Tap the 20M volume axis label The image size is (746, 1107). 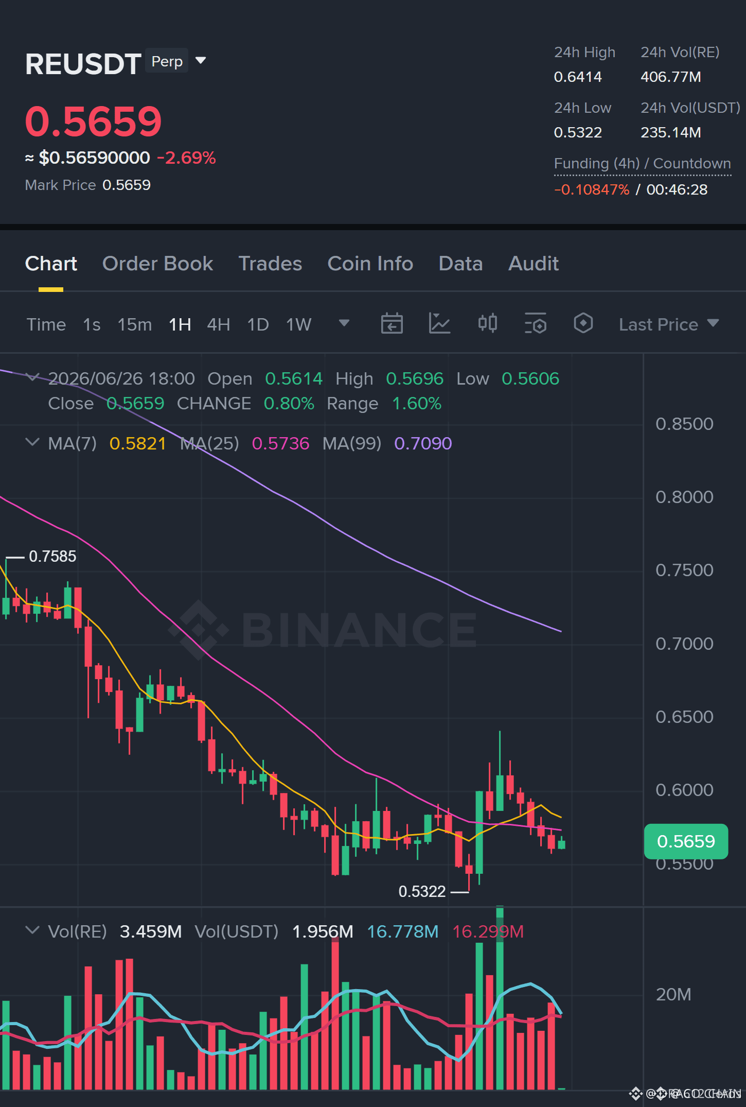point(673,994)
